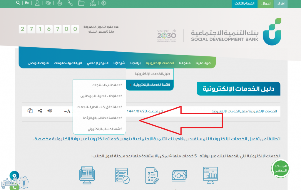Open the sign language hand icon
301x190 pixels.
click(59, 3)
